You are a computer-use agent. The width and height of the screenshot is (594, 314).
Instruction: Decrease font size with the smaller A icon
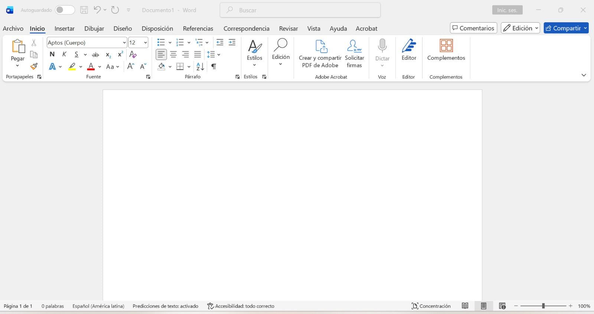143,66
